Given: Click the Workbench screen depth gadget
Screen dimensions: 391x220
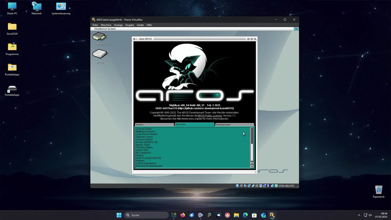Looking at the screenshot, I should point(296,29).
